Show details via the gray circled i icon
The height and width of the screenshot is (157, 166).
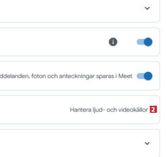tap(113, 42)
